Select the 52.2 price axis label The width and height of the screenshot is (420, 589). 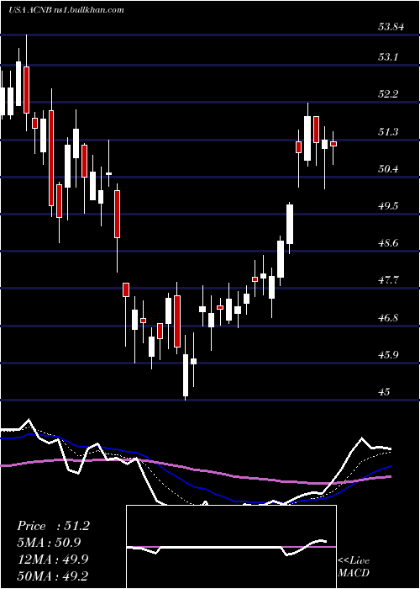388,94
